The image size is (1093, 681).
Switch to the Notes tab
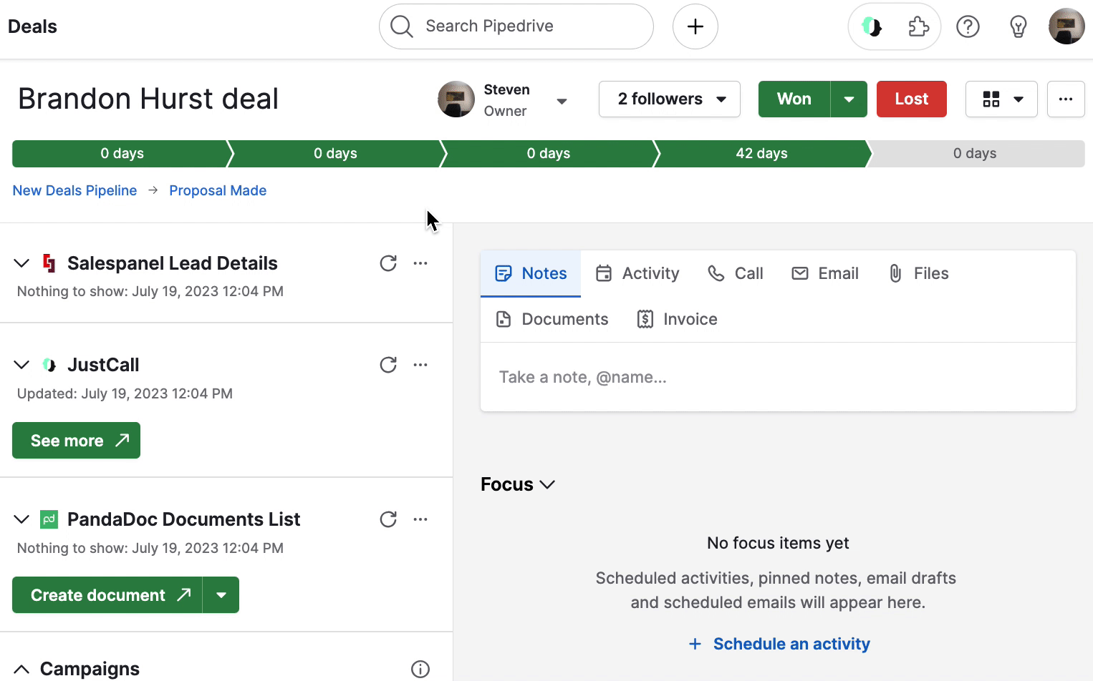click(531, 273)
